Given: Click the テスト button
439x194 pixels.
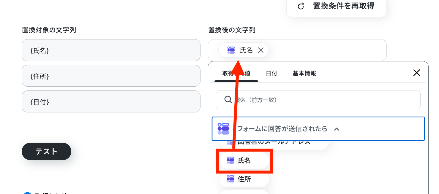Looking at the screenshot, I should pos(46,151).
